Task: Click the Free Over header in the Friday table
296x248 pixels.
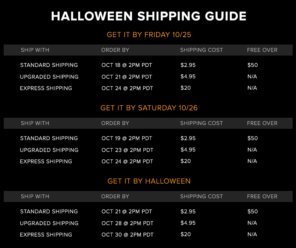Action: point(262,50)
